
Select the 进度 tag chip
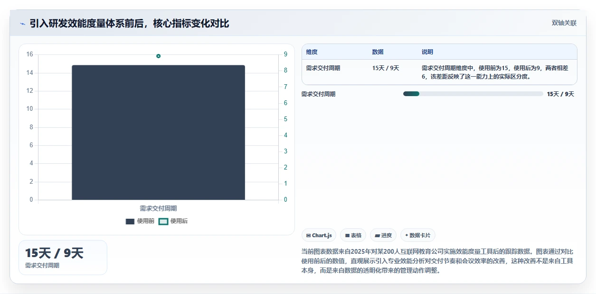[x=383, y=235]
